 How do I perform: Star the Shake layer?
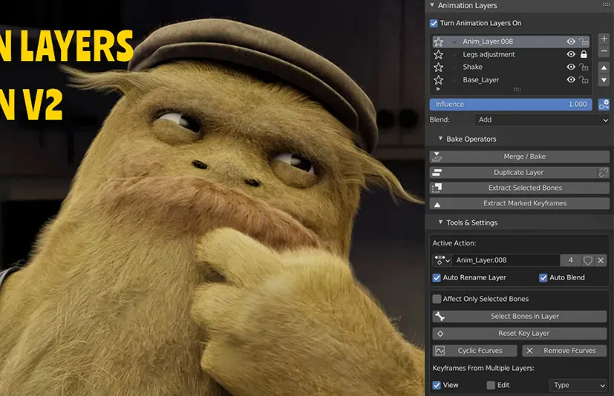(438, 67)
